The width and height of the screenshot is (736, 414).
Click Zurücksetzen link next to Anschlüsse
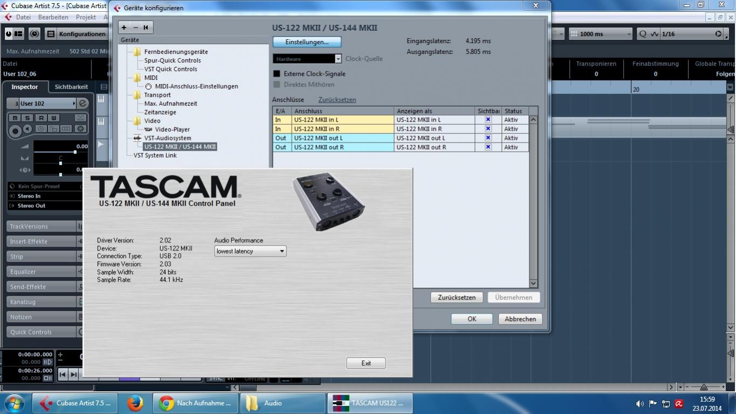coord(337,100)
